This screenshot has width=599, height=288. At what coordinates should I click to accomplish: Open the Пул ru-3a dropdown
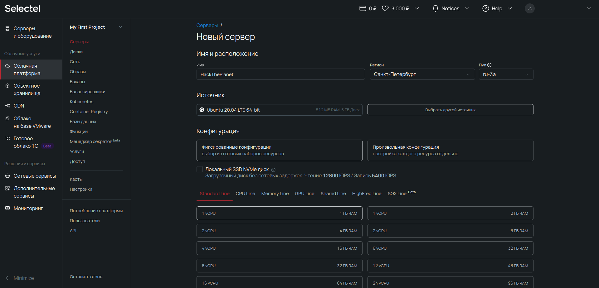click(x=506, y=74)
